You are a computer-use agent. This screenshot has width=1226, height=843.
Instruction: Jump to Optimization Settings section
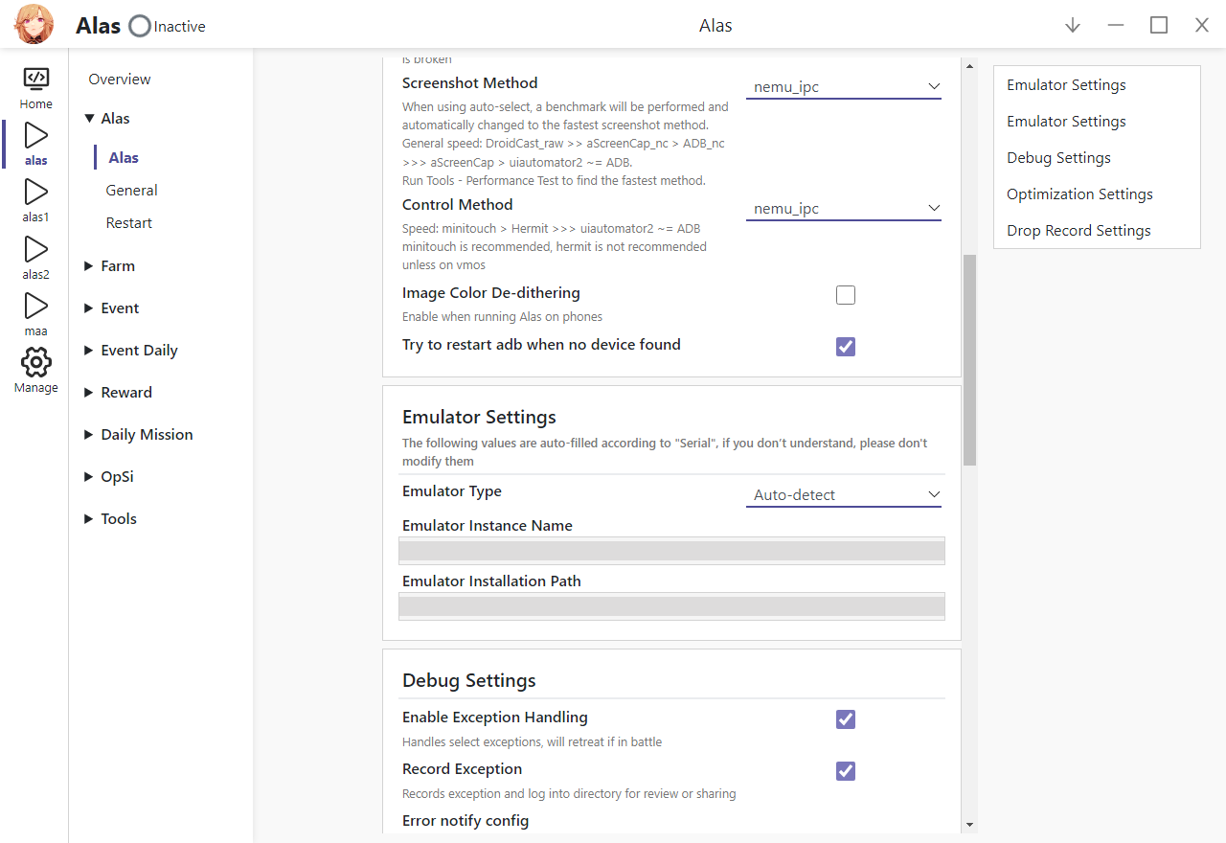(x=1079, y=194)
